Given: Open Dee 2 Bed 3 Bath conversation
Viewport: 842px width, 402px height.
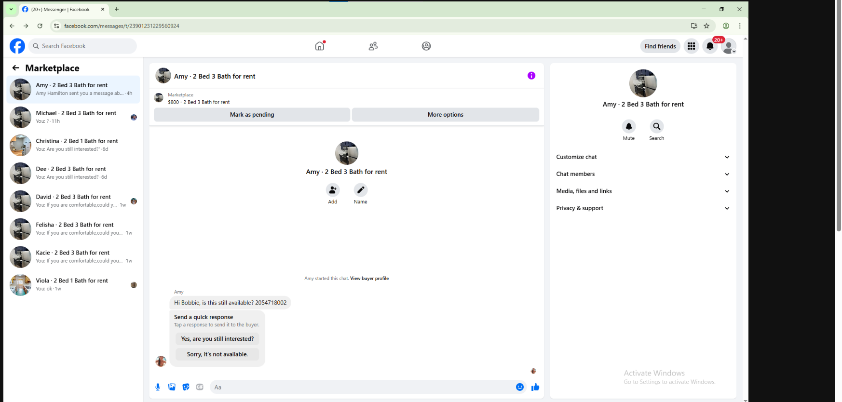Looking at the screenshot, I should coord(73,173).
